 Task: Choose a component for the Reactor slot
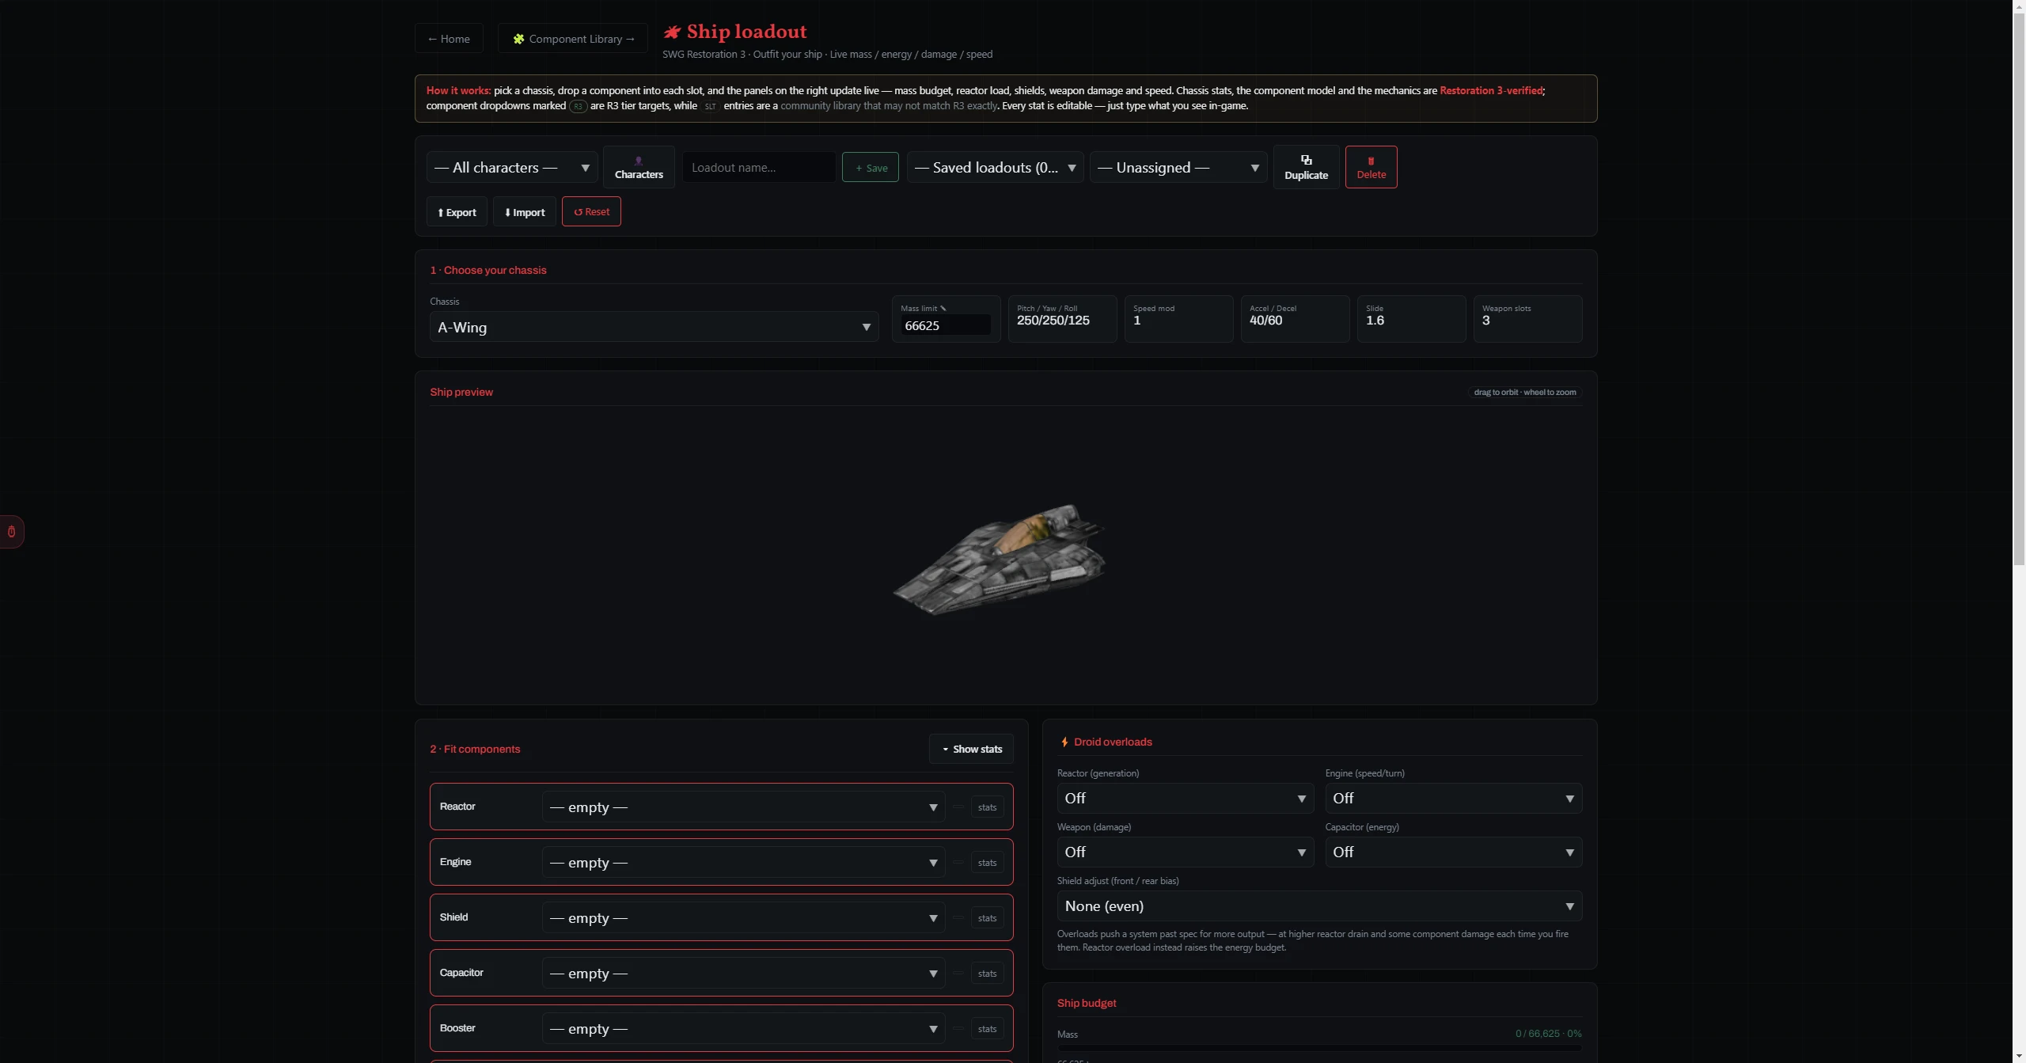(x=743, y=807)
